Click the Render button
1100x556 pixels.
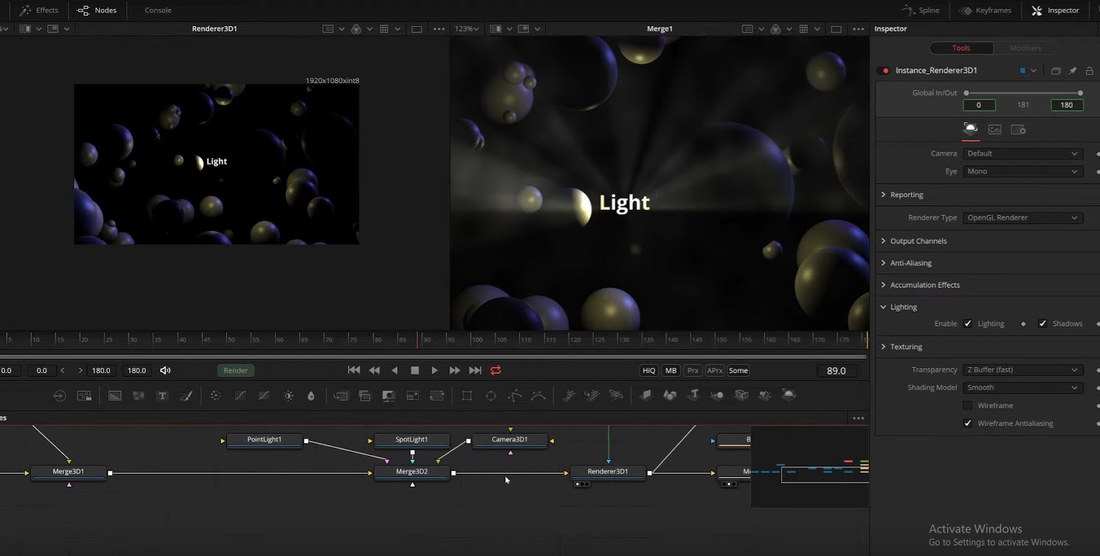235,370
